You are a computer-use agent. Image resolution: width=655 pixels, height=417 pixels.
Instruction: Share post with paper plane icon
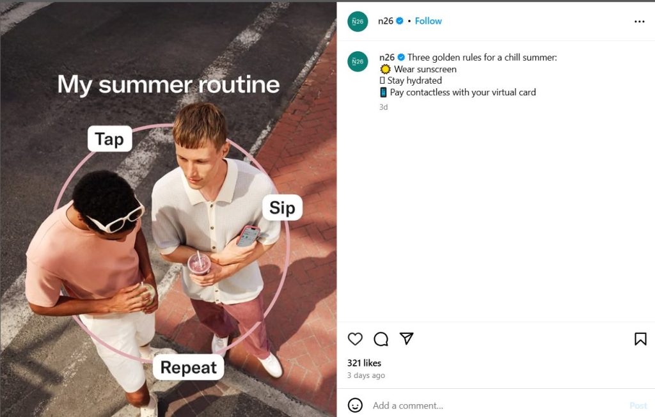(406, 338)
